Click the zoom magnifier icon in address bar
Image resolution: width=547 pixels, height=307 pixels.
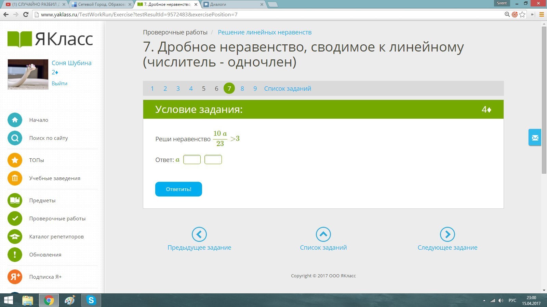coord(507,14)
